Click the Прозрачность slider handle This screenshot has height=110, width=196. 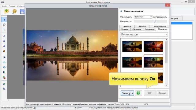click(x=155, y=21)
